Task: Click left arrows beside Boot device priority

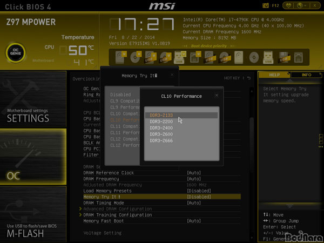Action: tap(186, 46)
